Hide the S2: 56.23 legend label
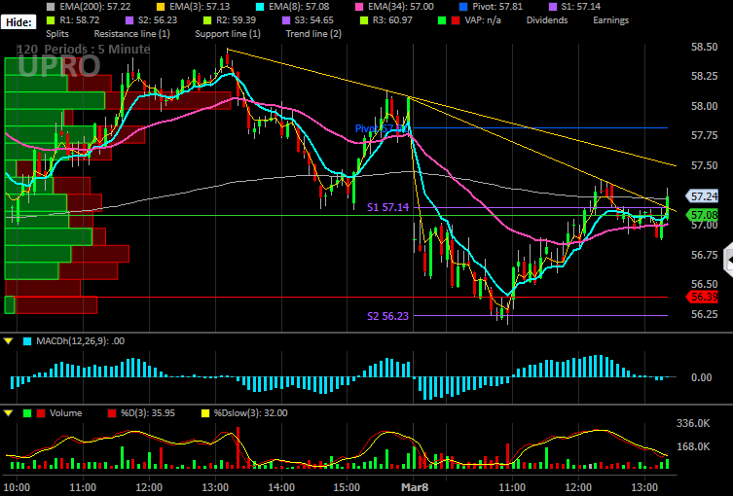Screen dimensions: 733x496 (158, 20)
